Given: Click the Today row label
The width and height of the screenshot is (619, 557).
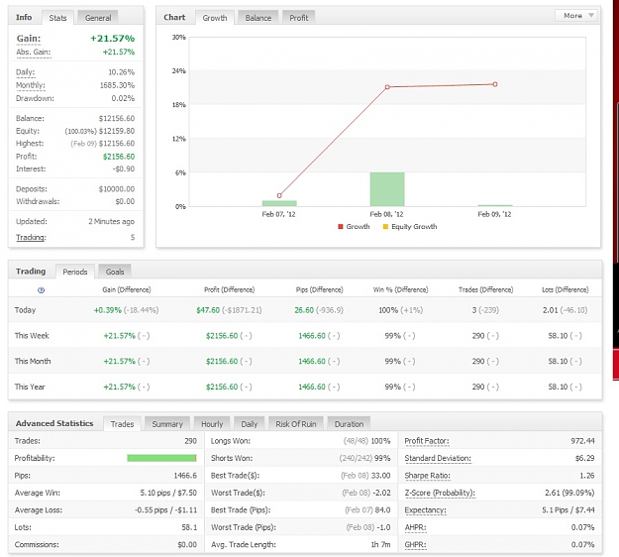Looking at the screenshot, I should pos(26,310).
